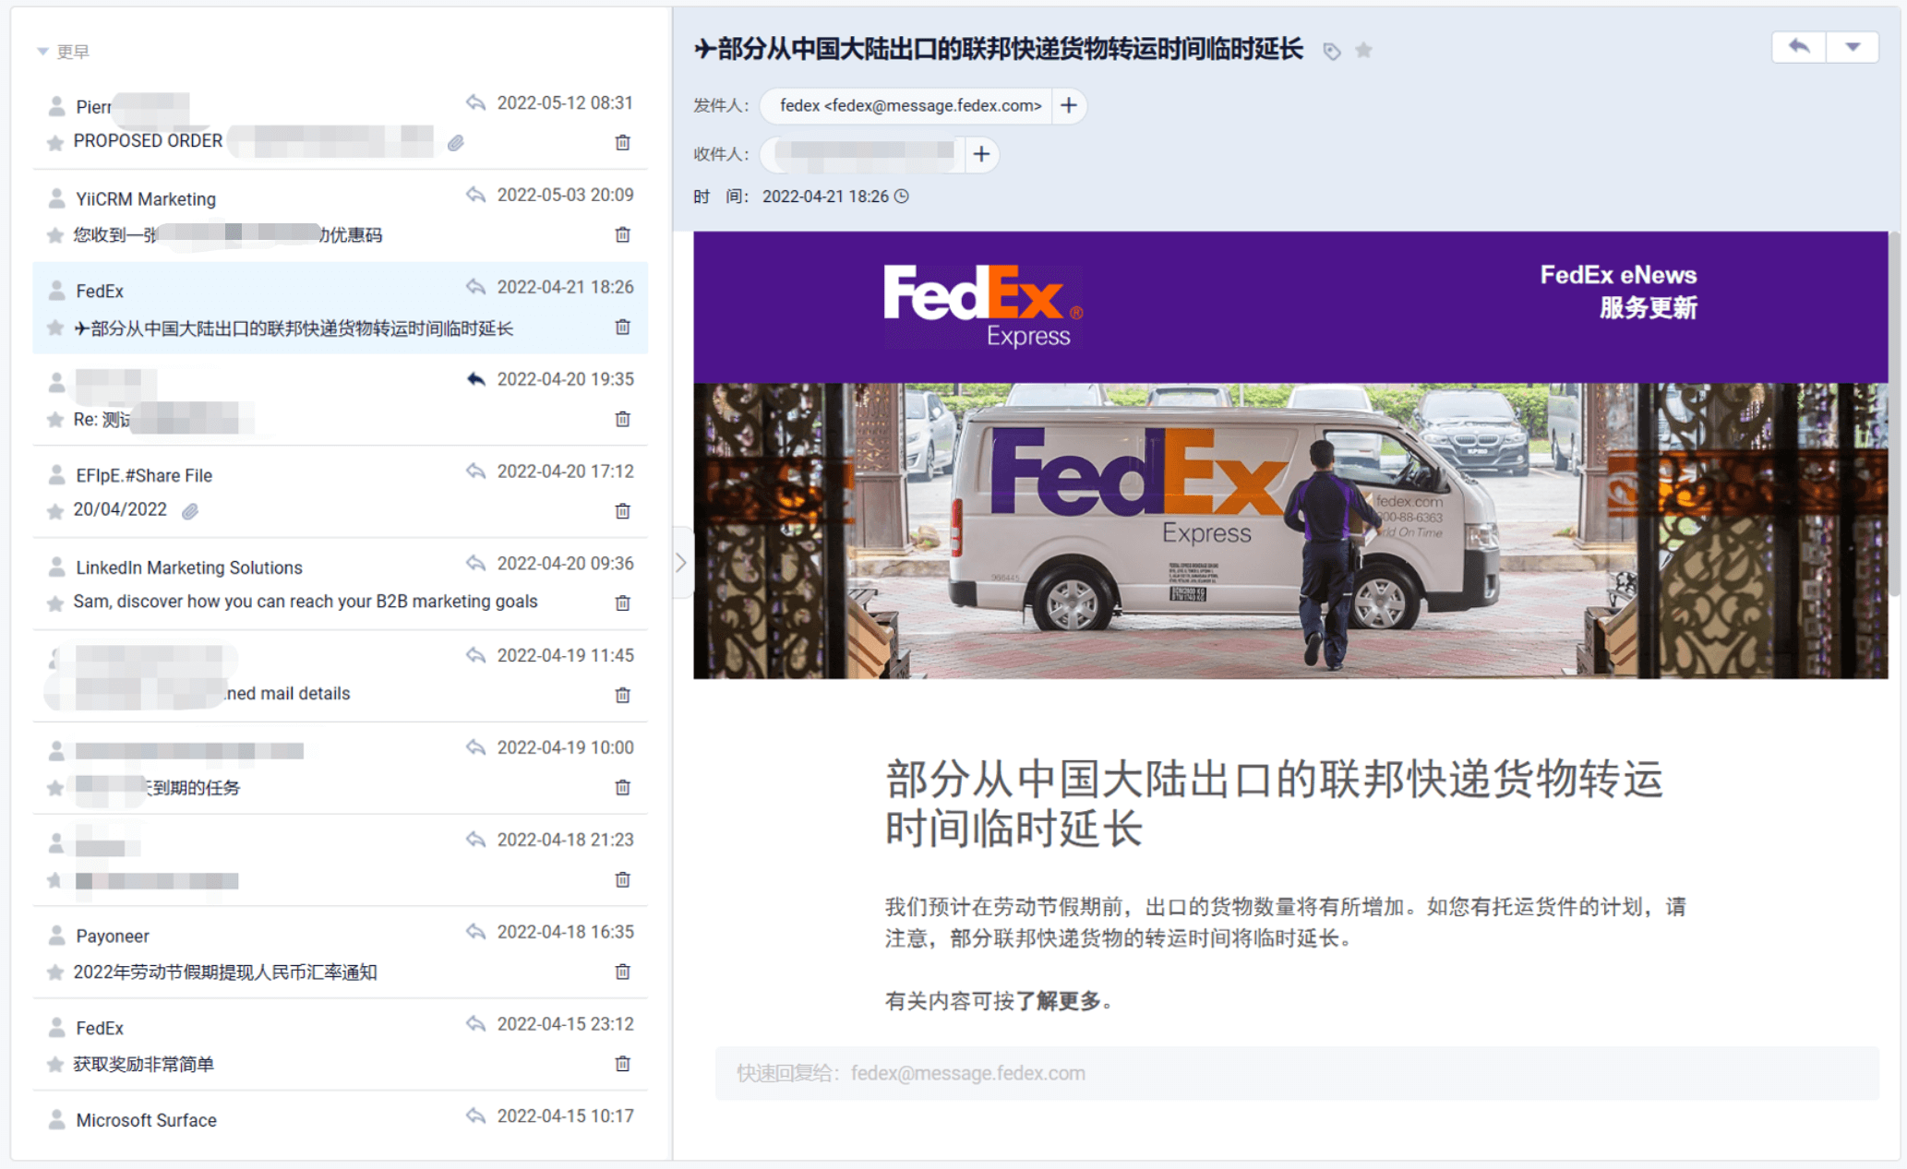Delete the PROPOSED ORDER email
The height and width of the screenshot is (1169, 1907).
623,142
